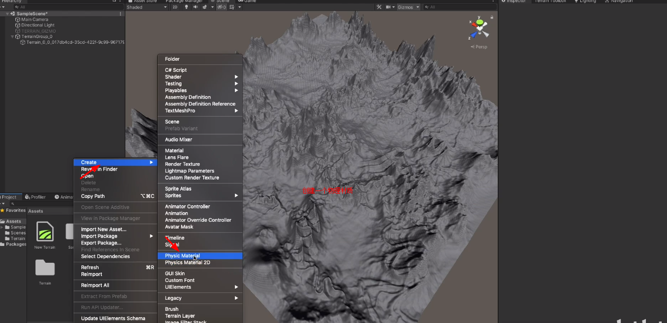Screen dimensions: 667x323
Task: Toggle scene lighting bulb icon
Action: point(187,7)
